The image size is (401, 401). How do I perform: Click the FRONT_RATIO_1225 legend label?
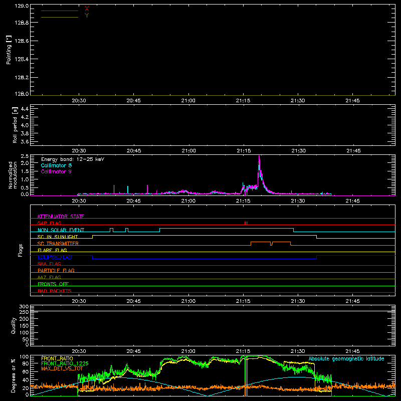[65, 363]
